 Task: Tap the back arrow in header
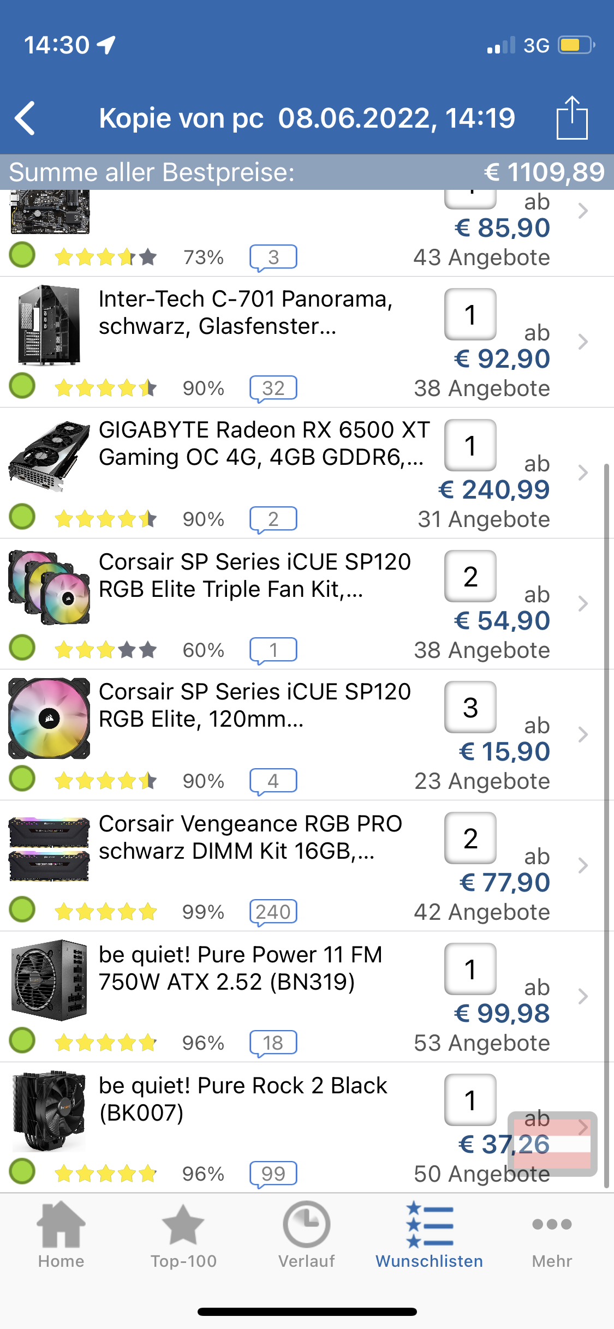(26, 118)
